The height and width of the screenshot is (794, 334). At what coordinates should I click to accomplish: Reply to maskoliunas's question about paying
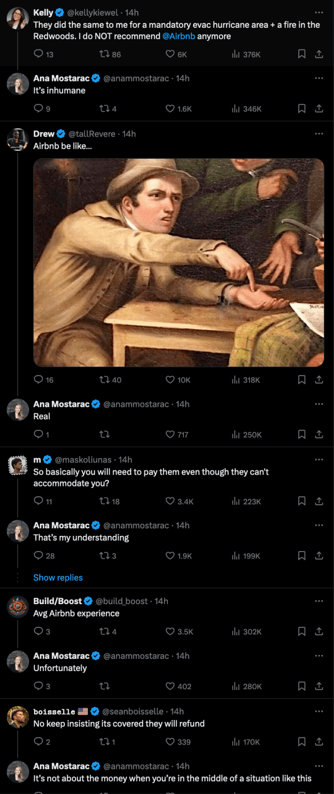pyautogui.click(x=39, y=501)
